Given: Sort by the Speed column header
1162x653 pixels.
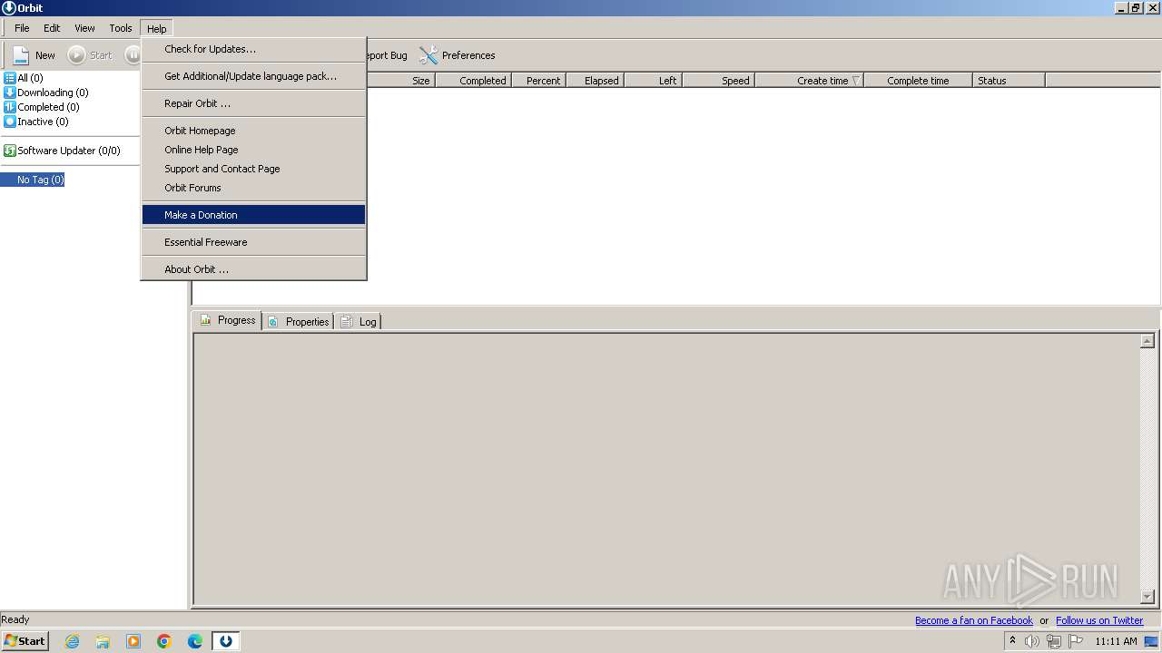Looking at the screenshot, I should click(x=719, y=81).
